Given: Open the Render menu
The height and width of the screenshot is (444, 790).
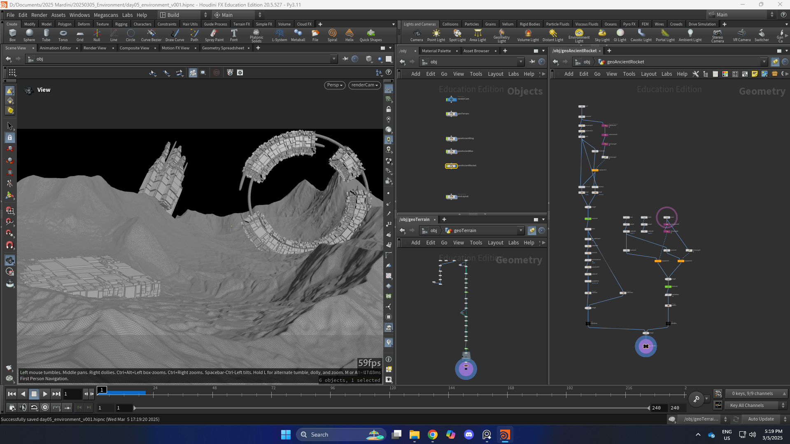Looking at the screenshot, I should click(39, 15).
